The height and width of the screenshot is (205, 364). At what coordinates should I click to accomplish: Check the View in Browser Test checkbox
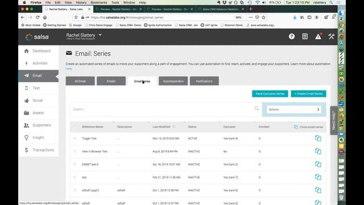75,151
